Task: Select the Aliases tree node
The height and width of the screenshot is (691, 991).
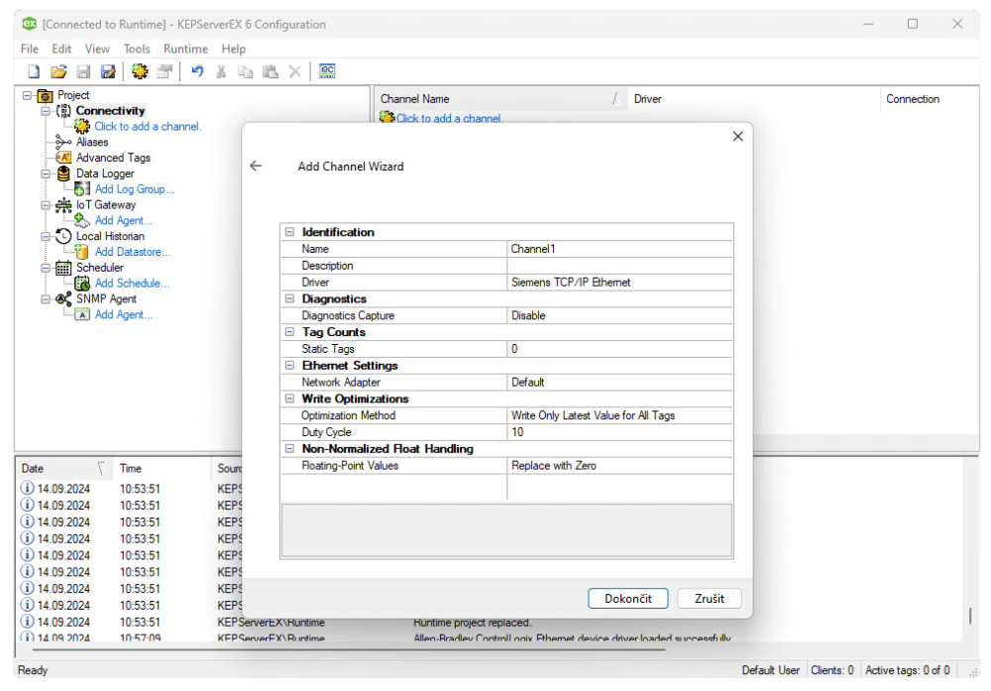Action: click(92, 142)
